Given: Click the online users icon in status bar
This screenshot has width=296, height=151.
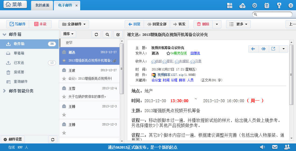Looking at the screenshot, I should click(287, 147).
